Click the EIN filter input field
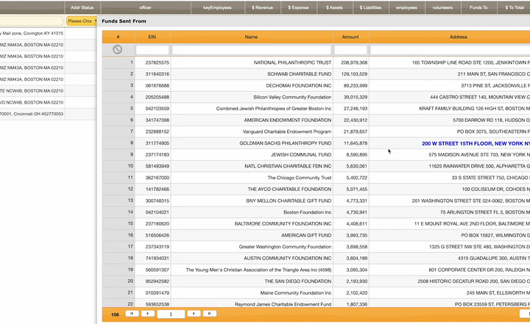The height and width of the screenshot is (324, 530). point(152,50)
